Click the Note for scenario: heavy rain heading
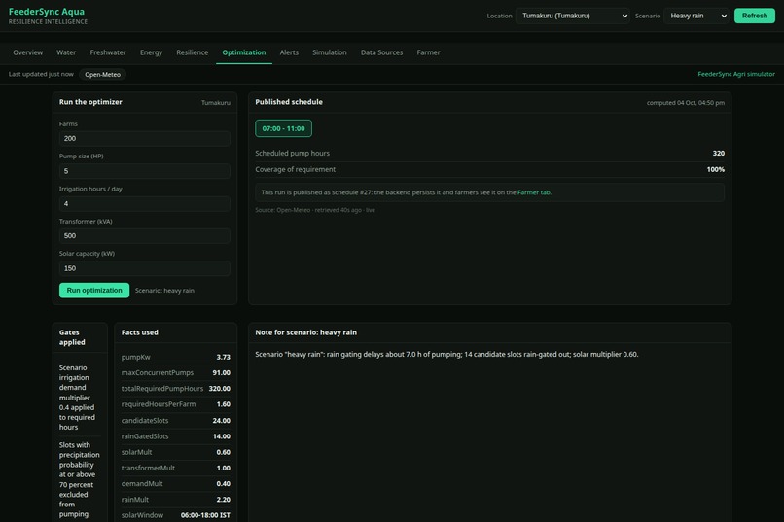 [x=306, y=332]
